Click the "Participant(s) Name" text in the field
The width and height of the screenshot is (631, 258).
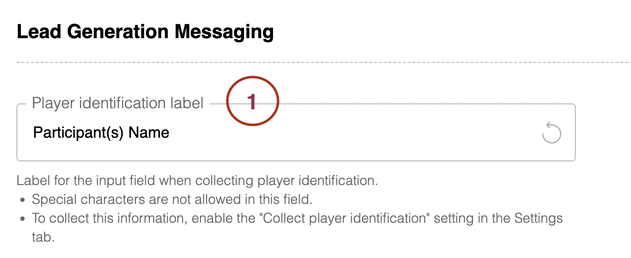[x=101, y=132]
